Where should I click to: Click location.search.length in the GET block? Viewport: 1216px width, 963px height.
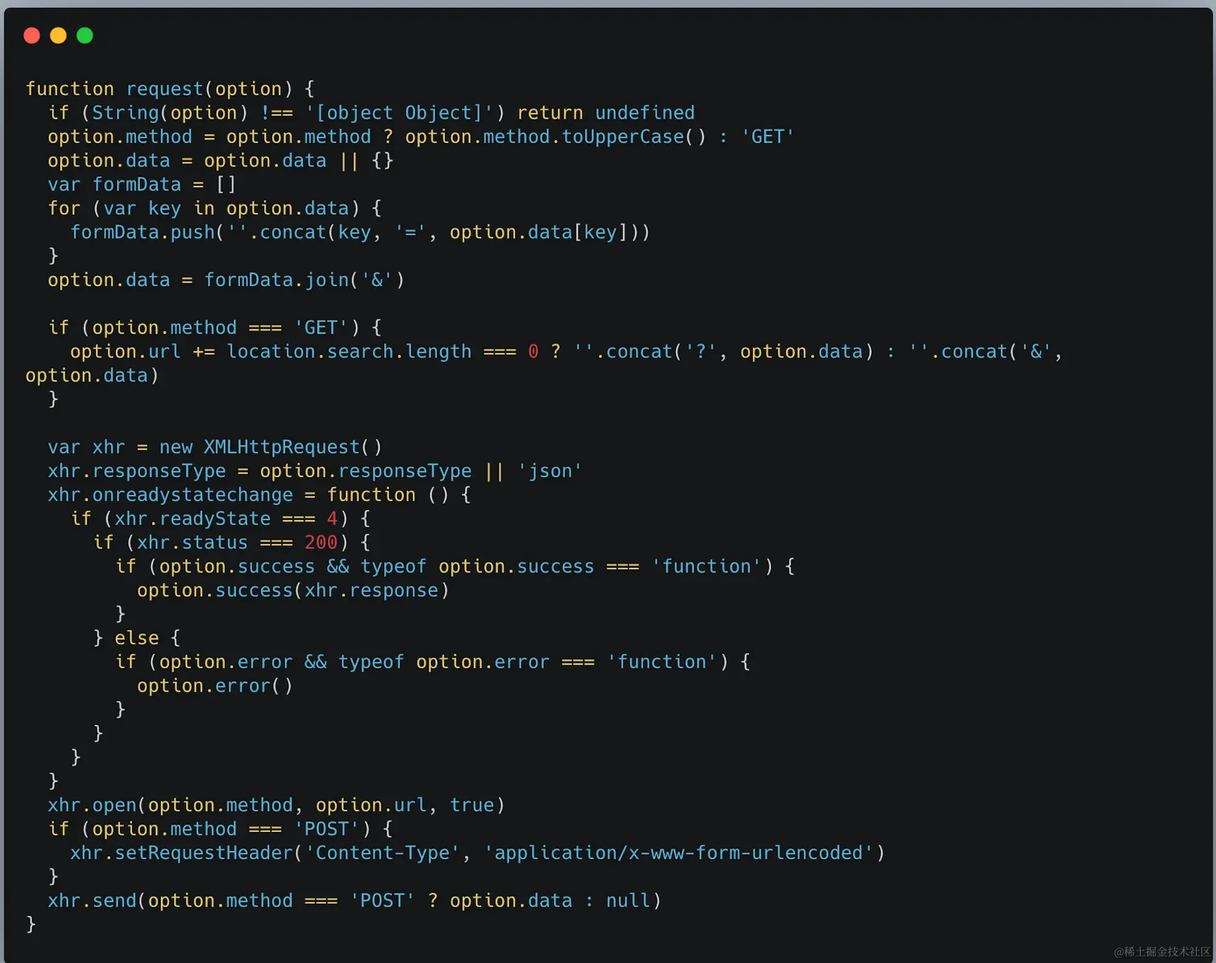[x=349, y=352]
